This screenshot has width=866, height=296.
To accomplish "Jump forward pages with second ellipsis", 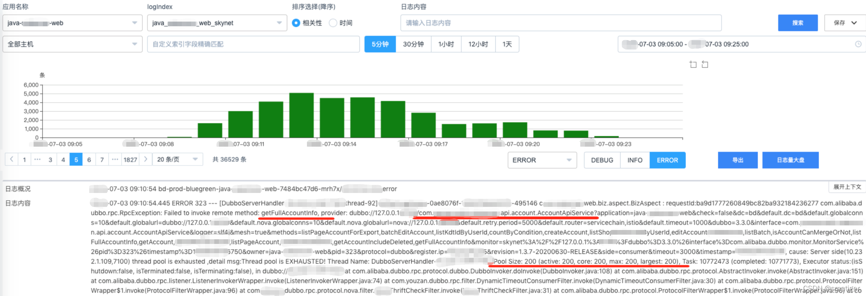I will tap(115, 159).
